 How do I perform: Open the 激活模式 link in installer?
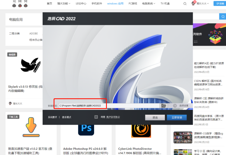[66, 117]
